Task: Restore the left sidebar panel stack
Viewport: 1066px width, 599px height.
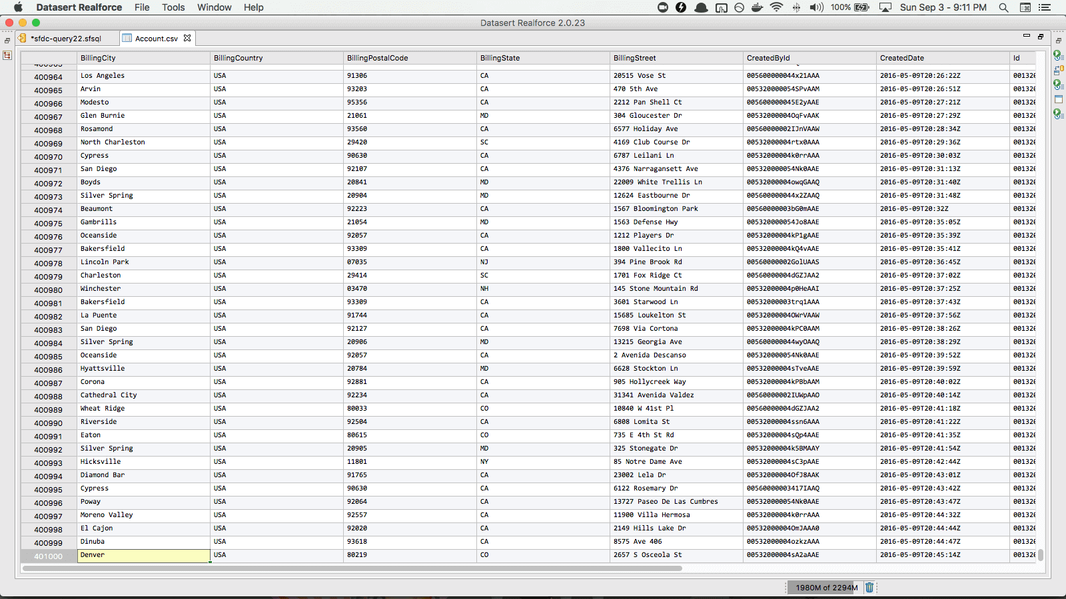Action: [x=7, y=41]
